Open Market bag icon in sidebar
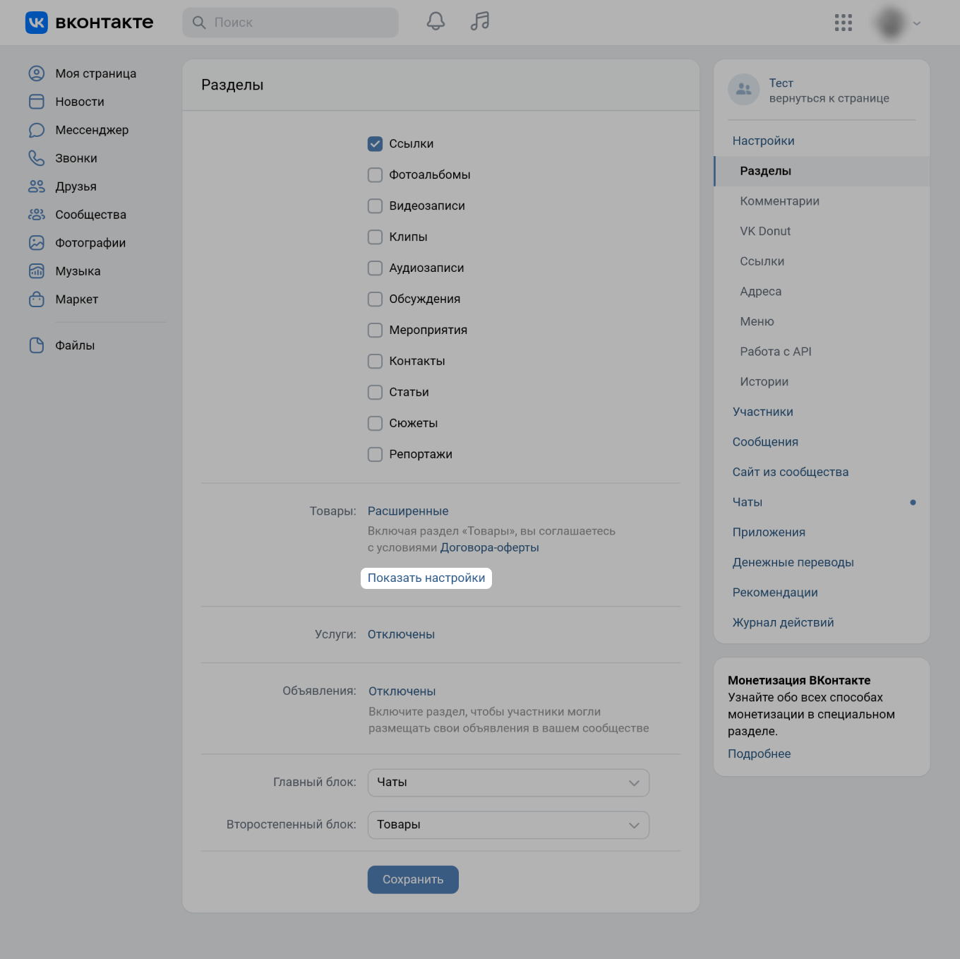Screen dimensions: 960x959 coord(37,299)
